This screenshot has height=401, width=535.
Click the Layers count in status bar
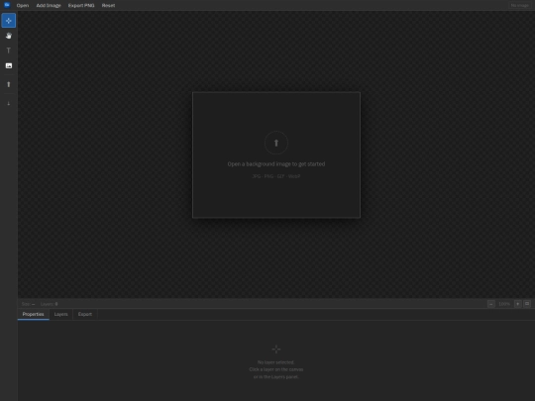click(x=50, y=304)
